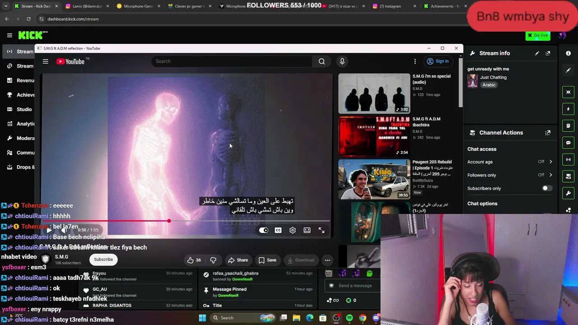This screenshot has width=578, height=325.
Task: Open the Revenue item in Kick sidebar
Action: click(x=19, y=80)
